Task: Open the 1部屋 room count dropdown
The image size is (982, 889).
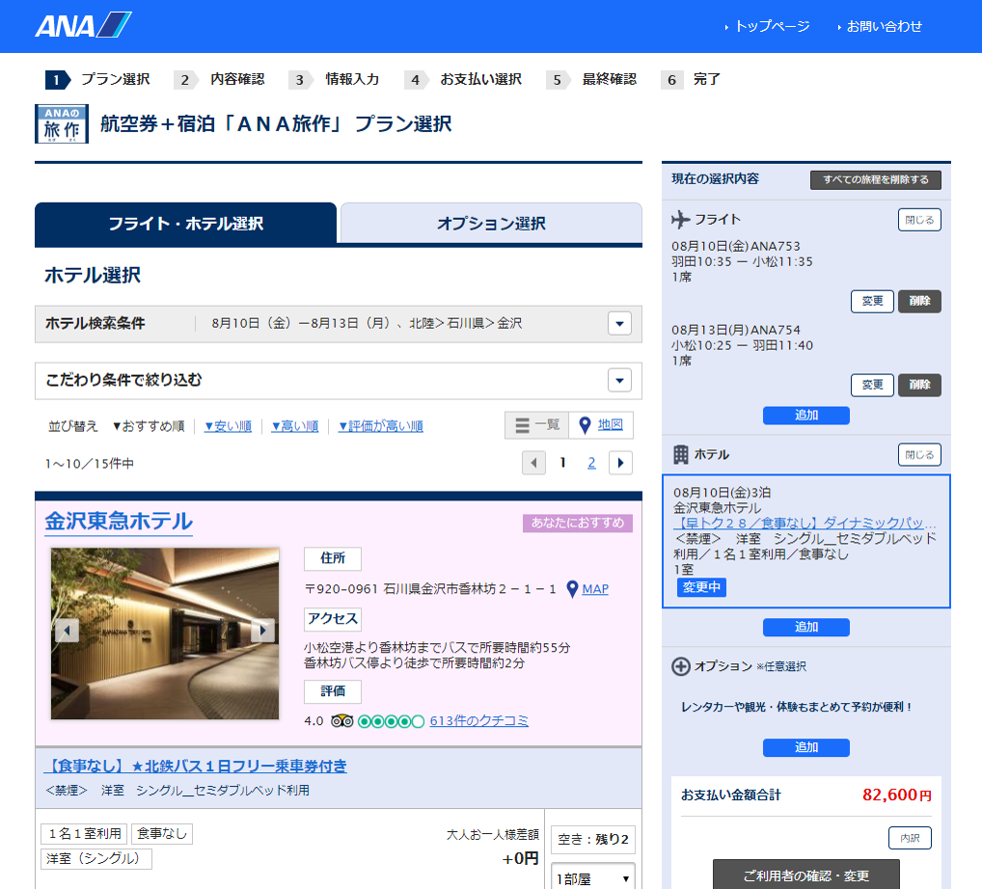Action: click(593, 877)
